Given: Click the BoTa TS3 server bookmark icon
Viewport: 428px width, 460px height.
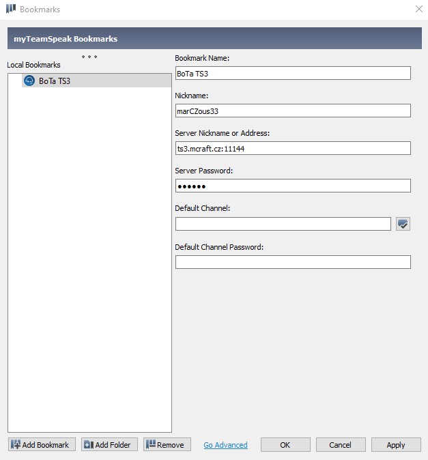Looking at the screenshot, I should 29,81.
